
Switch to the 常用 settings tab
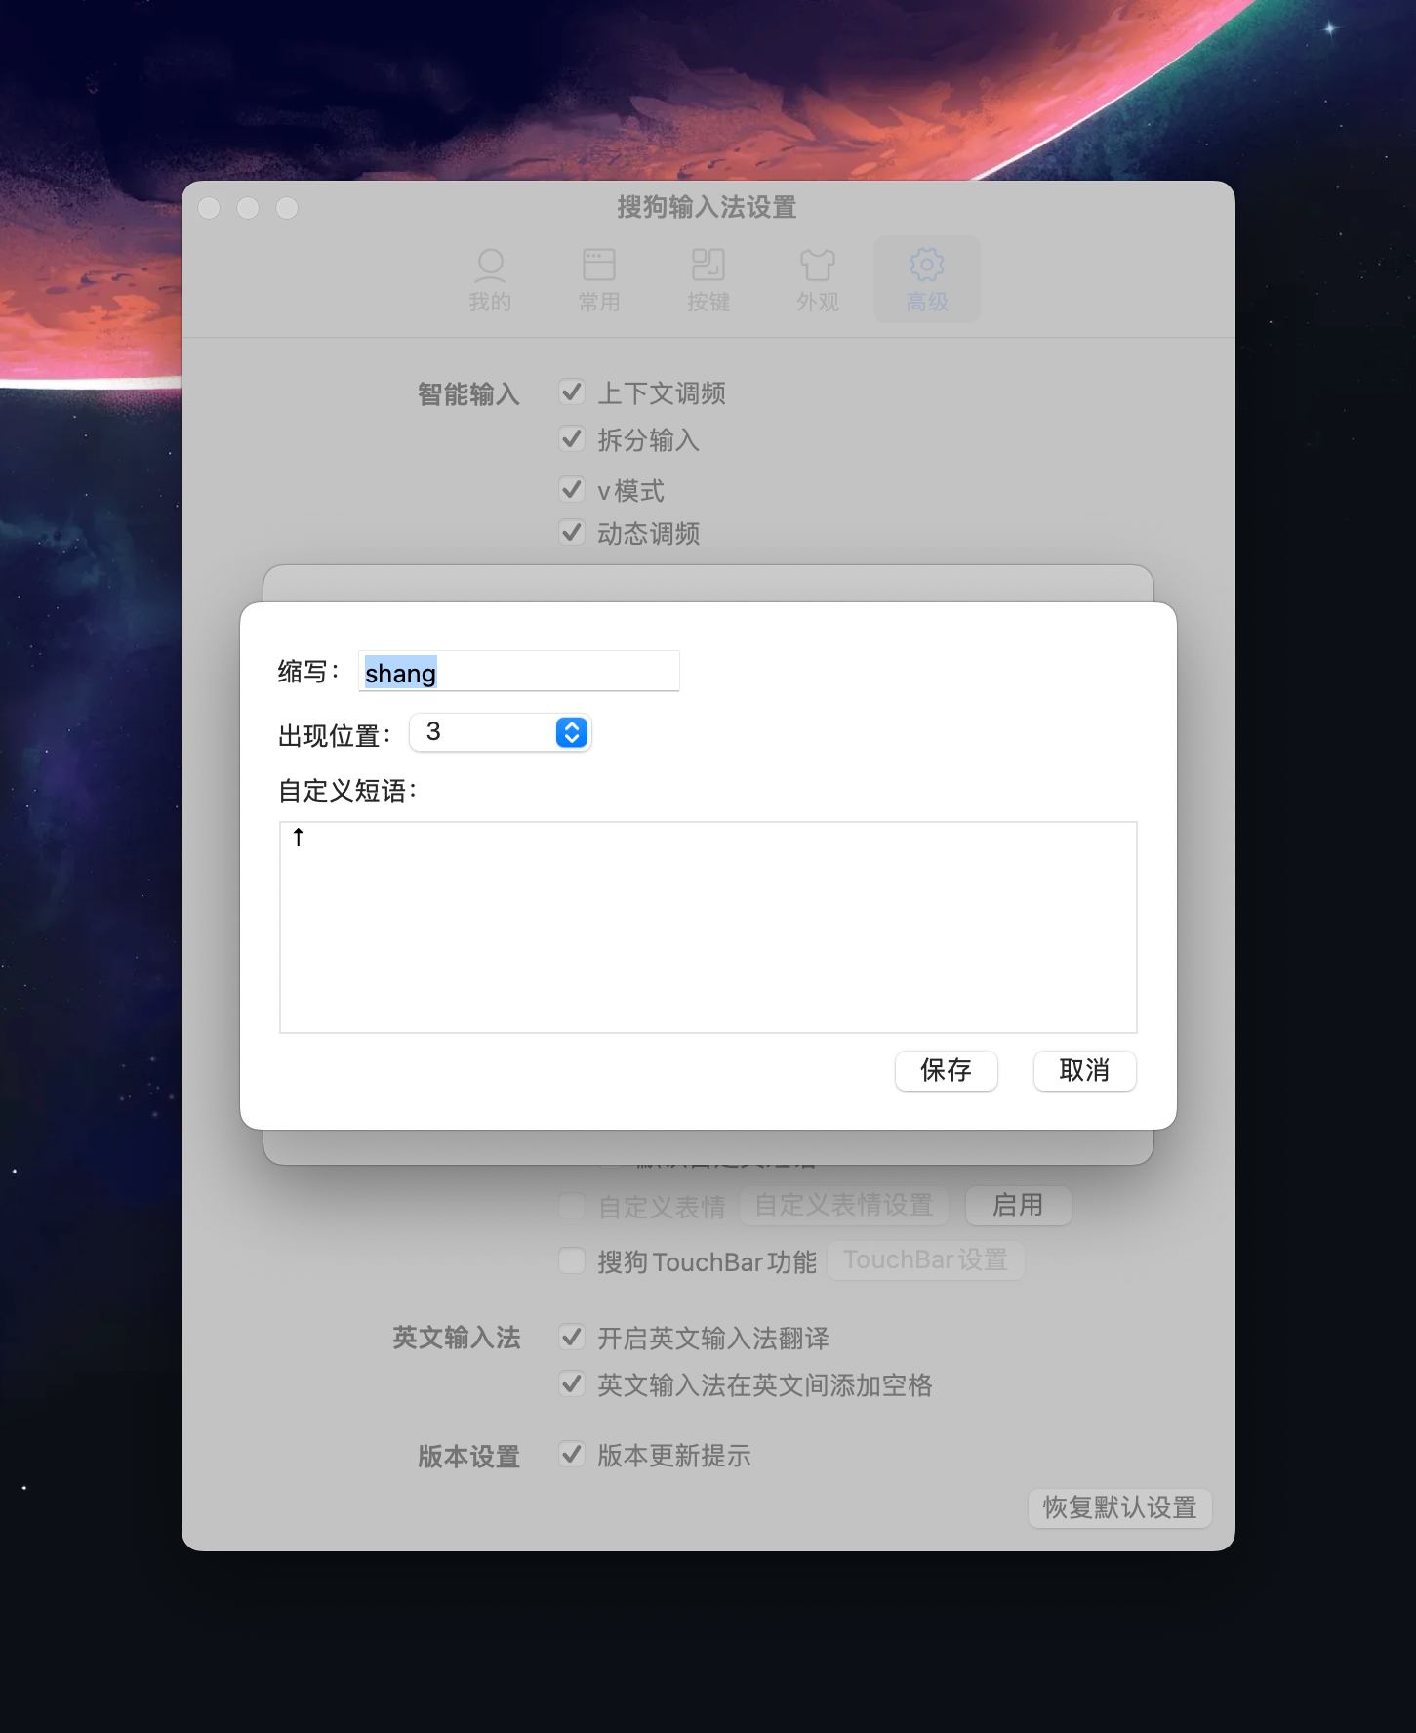click(x=599, y=279)
